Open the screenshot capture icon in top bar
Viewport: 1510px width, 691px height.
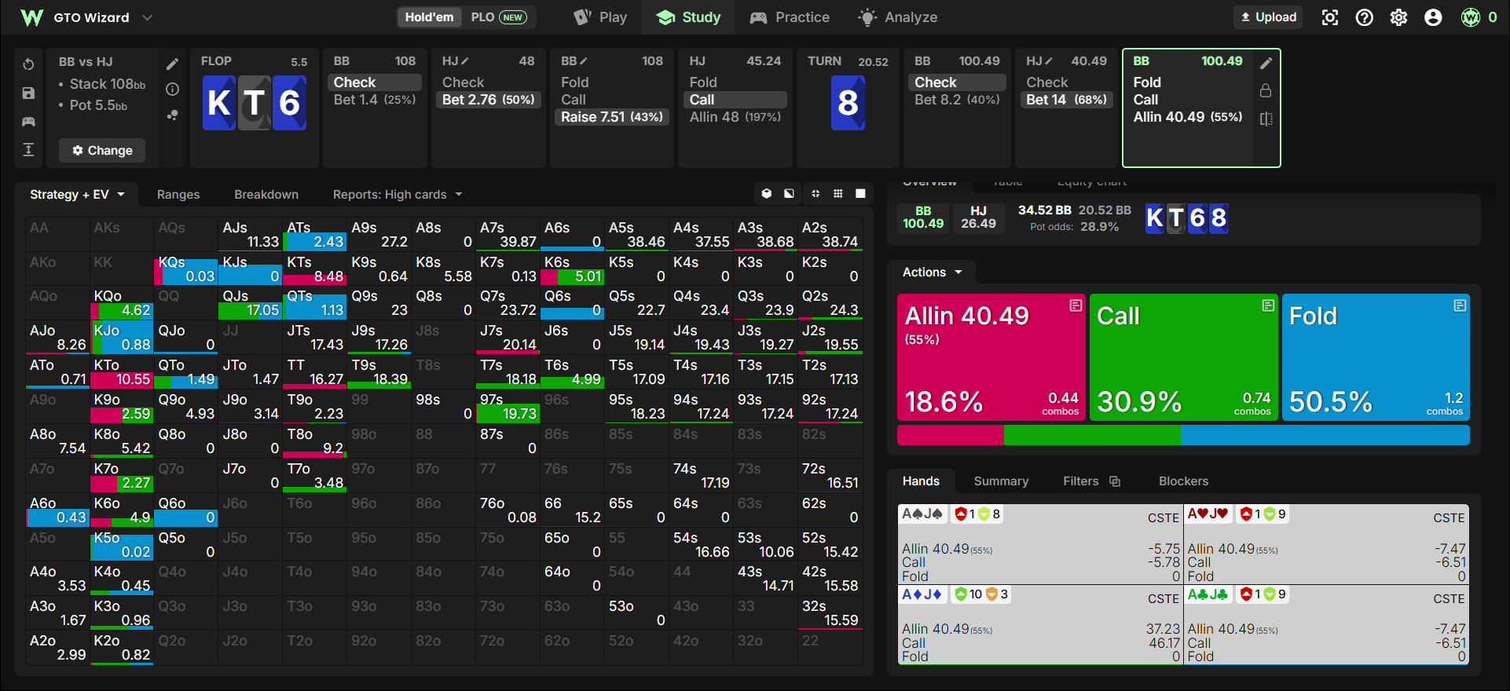point(1329,17)
